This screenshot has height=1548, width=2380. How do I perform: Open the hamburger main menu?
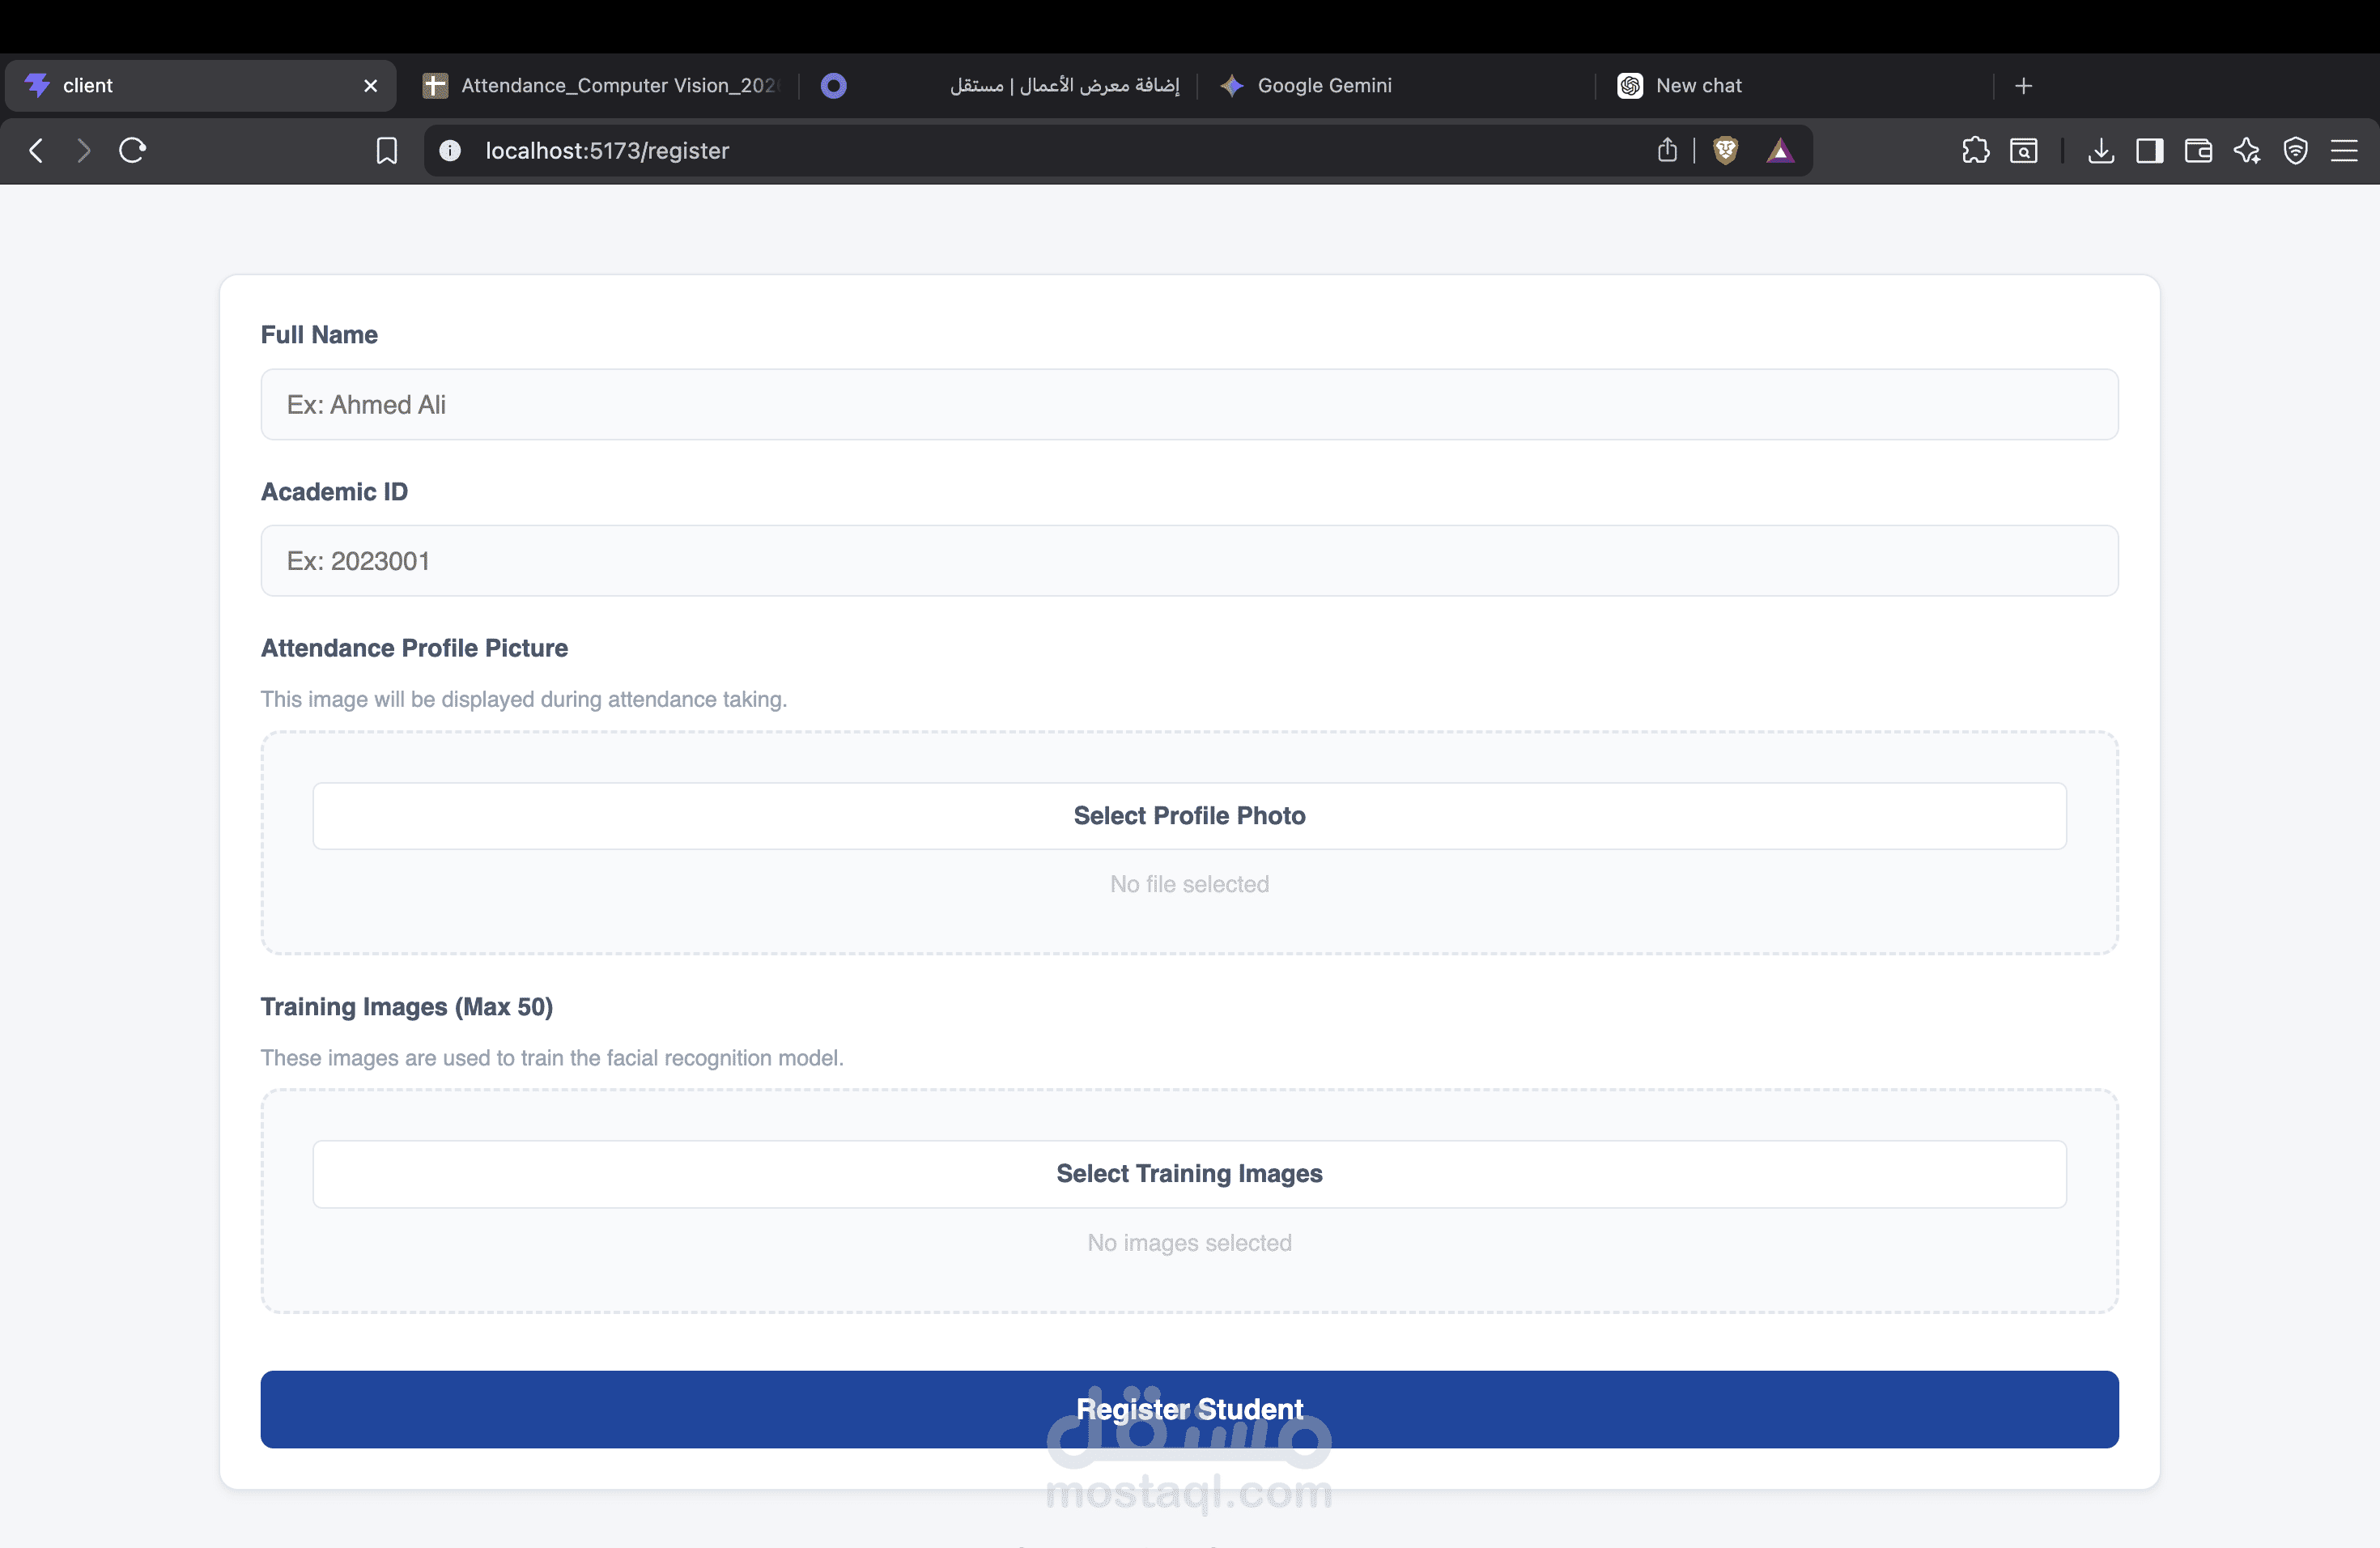click(x=2344, y=150)
